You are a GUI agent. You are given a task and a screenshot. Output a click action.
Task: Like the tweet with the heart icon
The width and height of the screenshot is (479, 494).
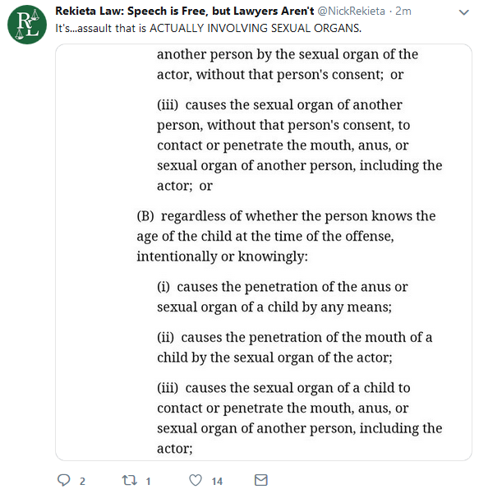click(196, 481)
